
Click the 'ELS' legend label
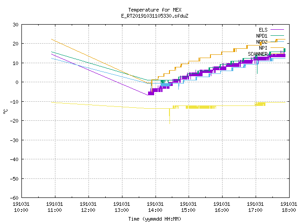pos(263,30)
